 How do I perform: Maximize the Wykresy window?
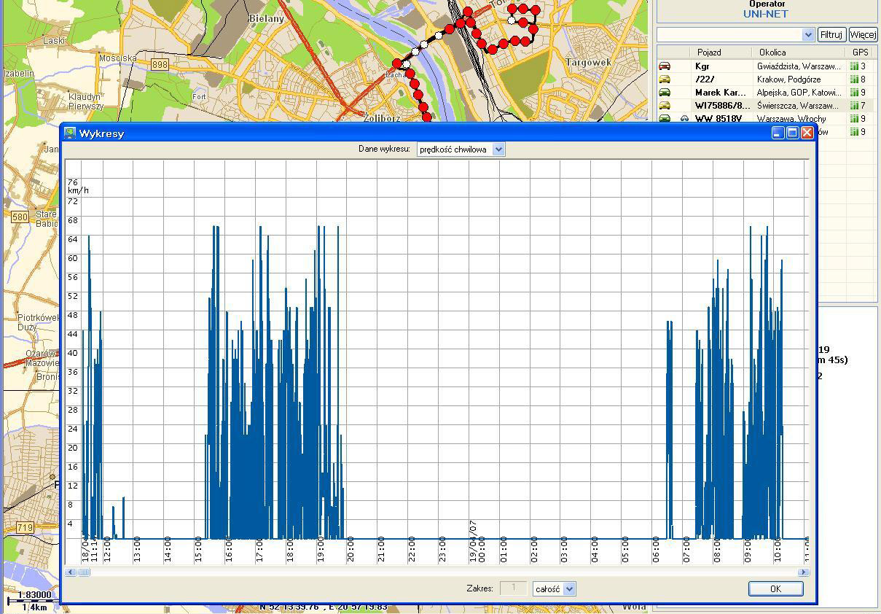pos(792,133)
